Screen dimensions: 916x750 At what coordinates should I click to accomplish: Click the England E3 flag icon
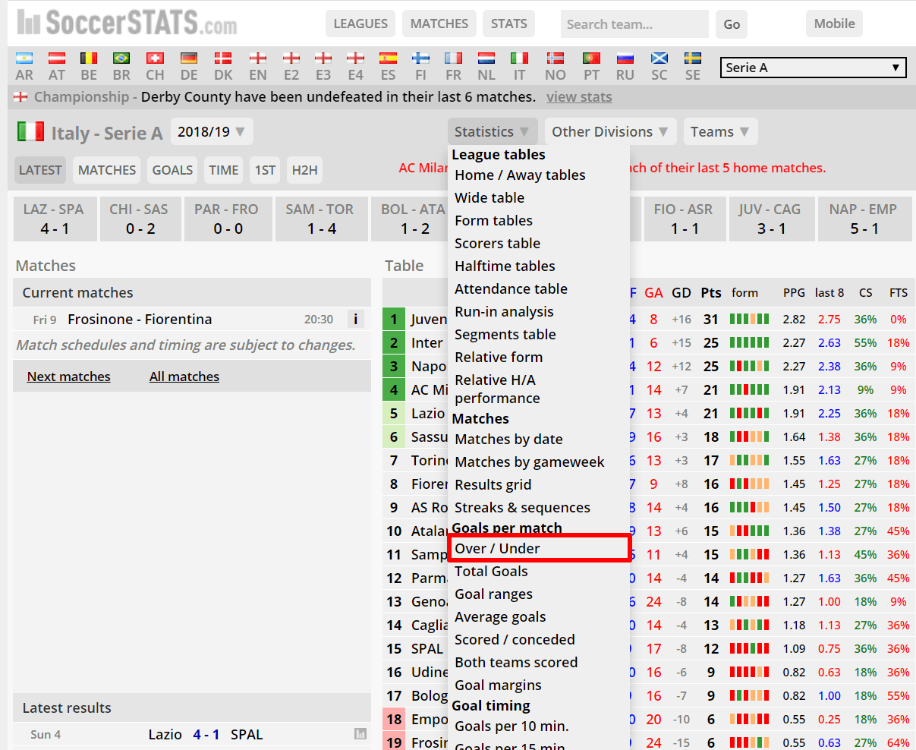[x=323, y=58]
